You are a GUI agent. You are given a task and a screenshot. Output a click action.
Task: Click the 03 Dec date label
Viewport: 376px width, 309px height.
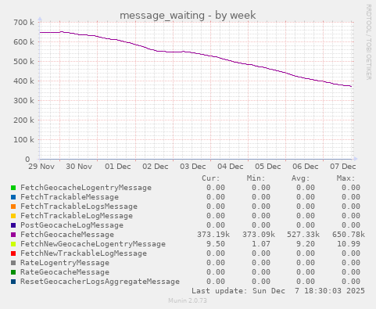pyautogui.click(x=193, y=167)
